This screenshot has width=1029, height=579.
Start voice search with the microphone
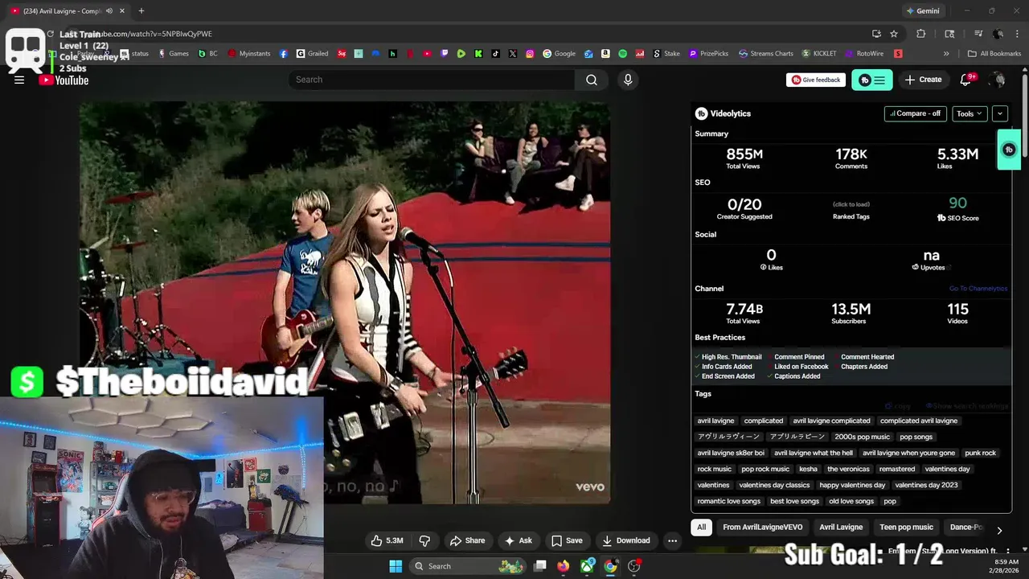(628, 80)
